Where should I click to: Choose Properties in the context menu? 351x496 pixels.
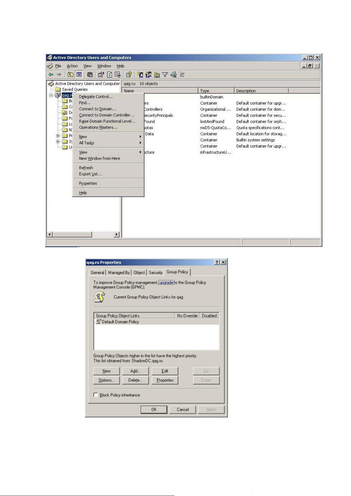[x=108, y=183]
